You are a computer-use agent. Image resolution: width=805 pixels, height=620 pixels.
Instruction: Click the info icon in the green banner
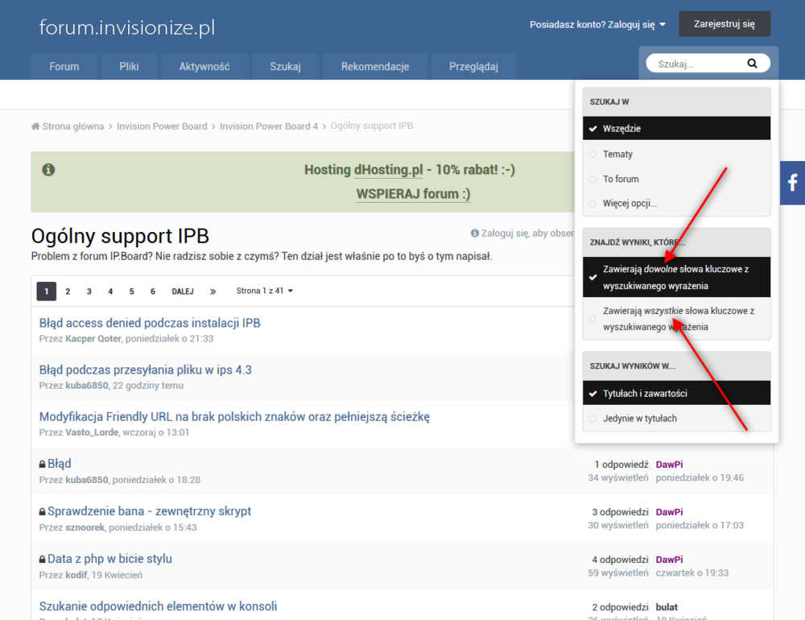(48, 170)
